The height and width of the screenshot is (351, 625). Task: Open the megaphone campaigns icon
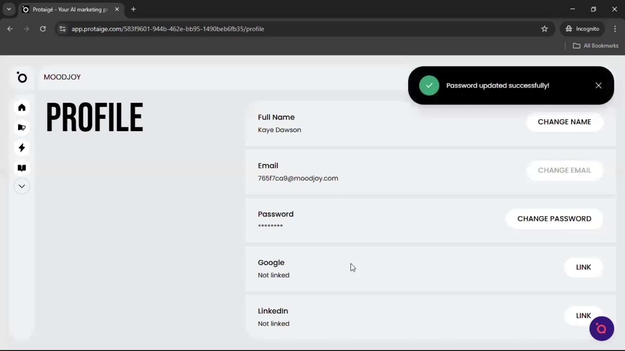point(21,128)
